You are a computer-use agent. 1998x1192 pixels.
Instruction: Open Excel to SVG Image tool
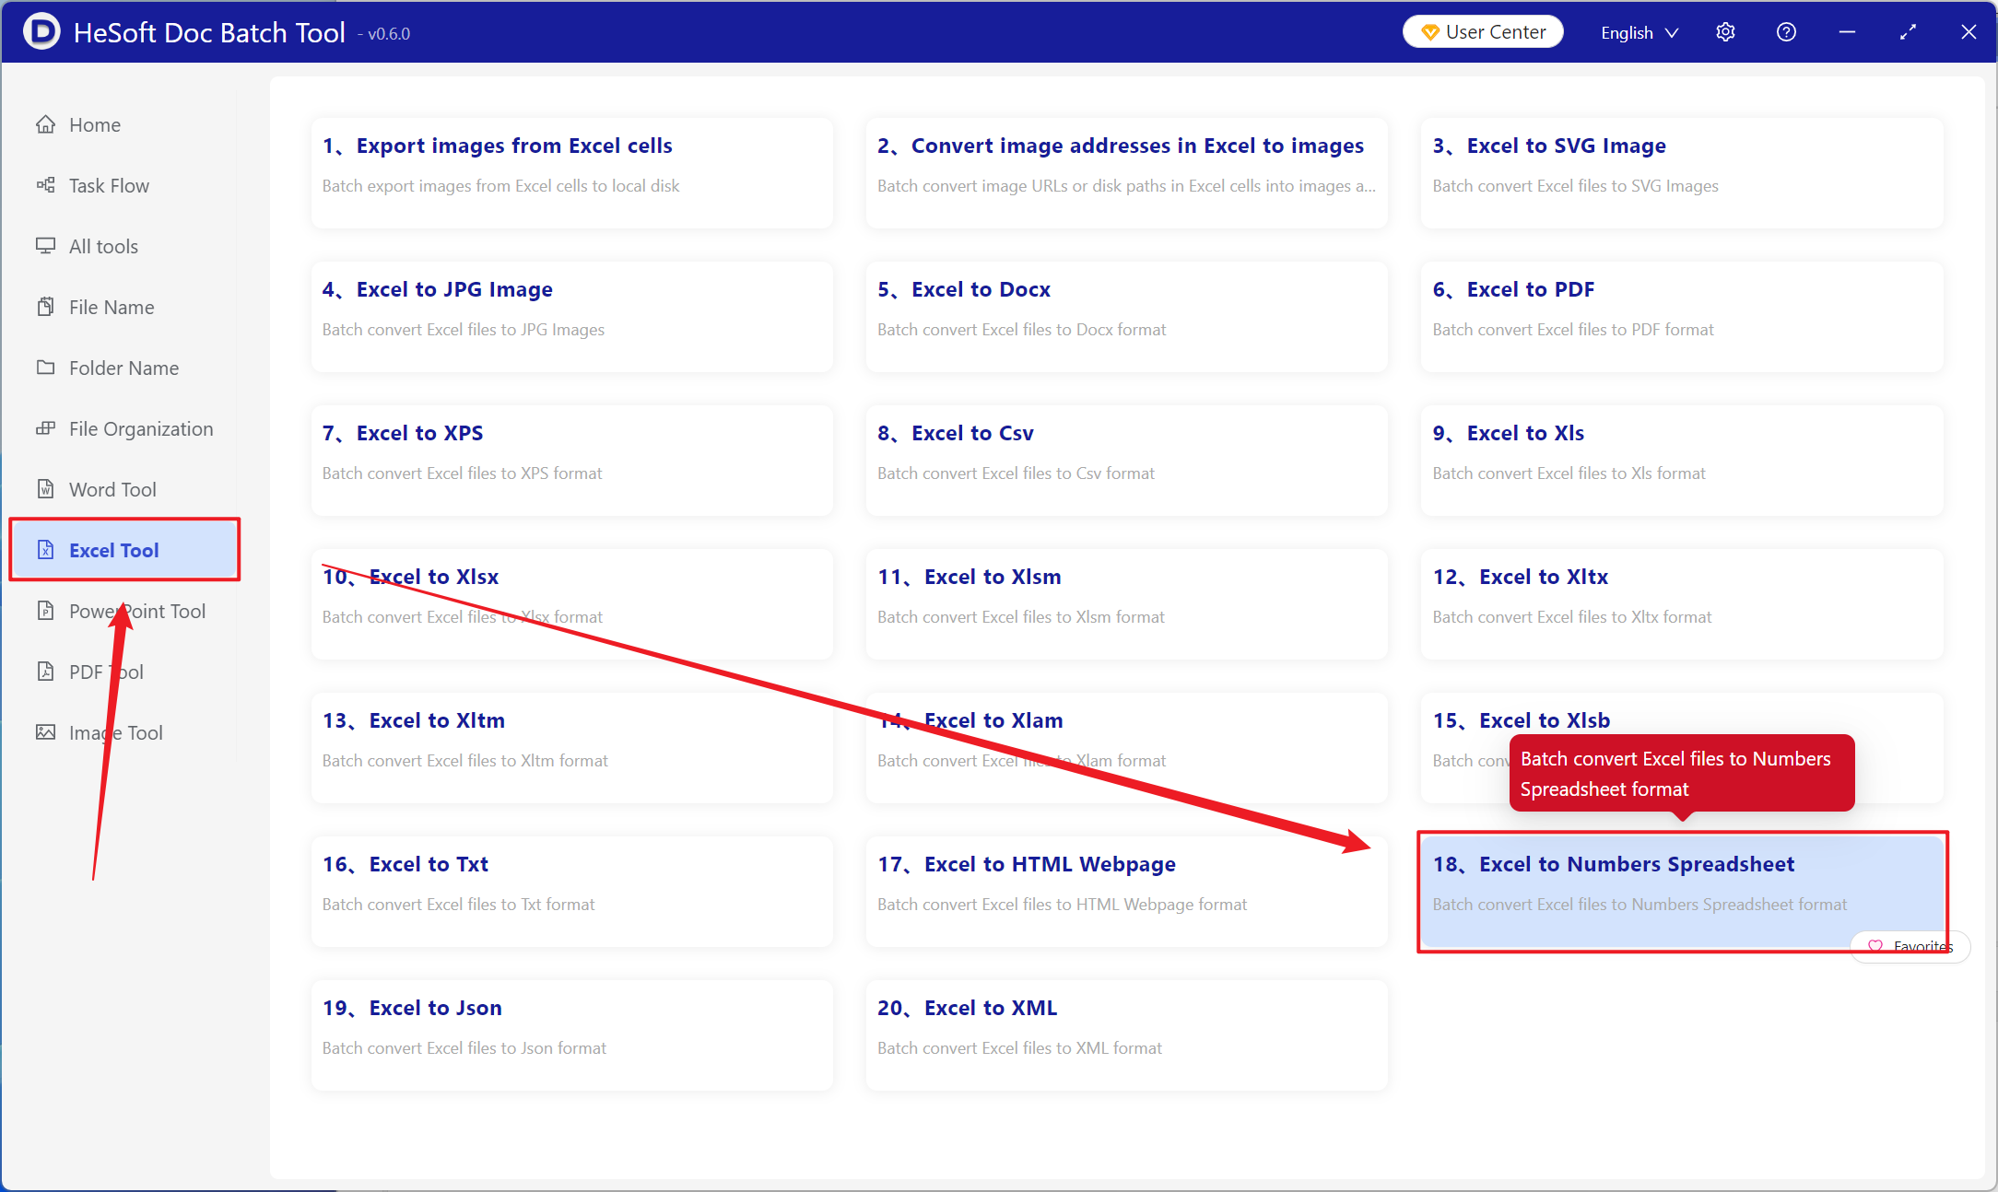1682,173
